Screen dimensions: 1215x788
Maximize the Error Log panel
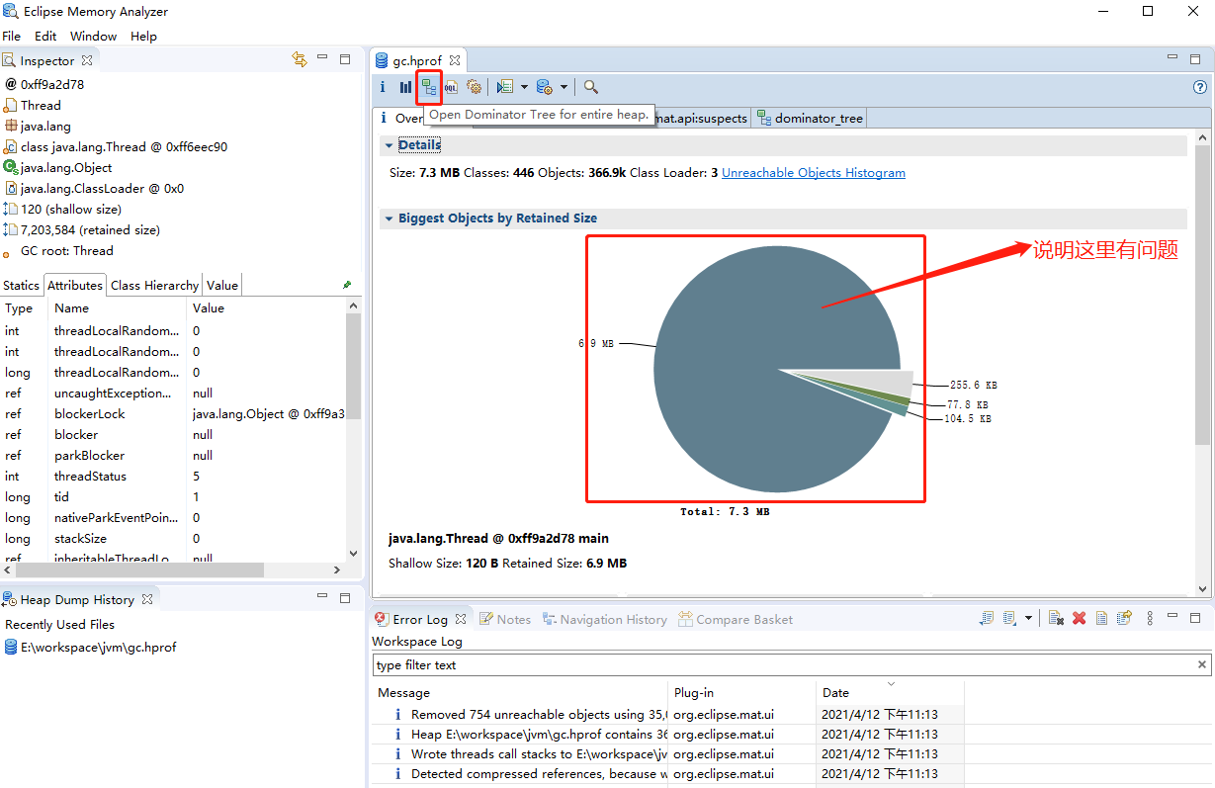1195,616
